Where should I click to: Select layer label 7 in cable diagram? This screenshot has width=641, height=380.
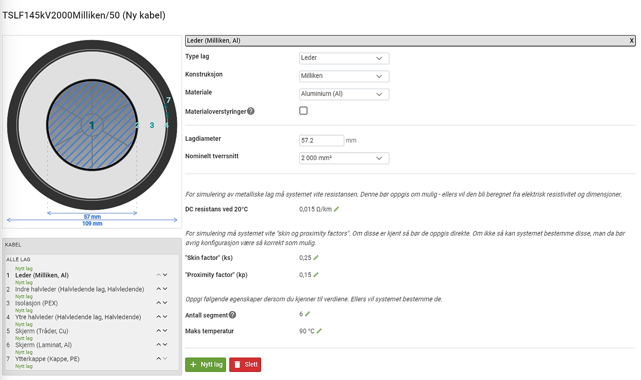[168, 100]
